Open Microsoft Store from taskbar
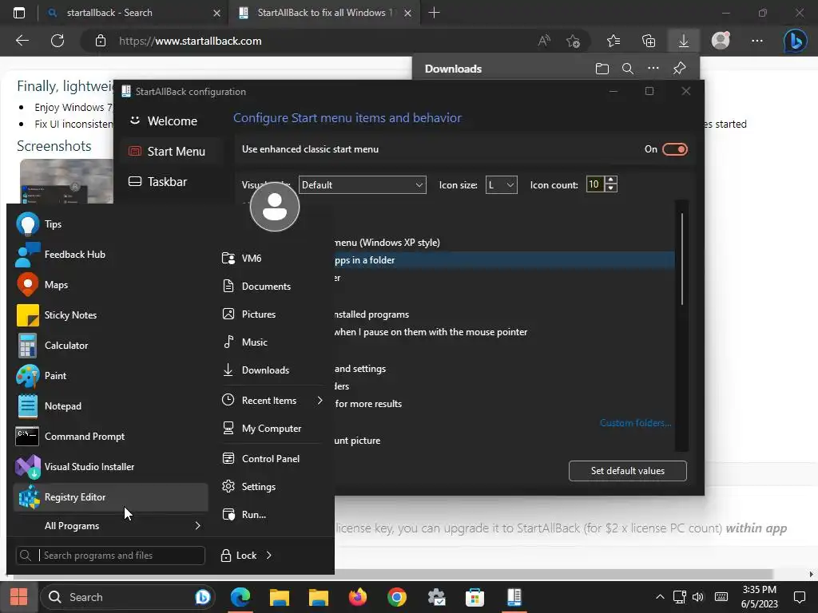Viewport: 818px width, 613px height. click(x=475, y=597)
